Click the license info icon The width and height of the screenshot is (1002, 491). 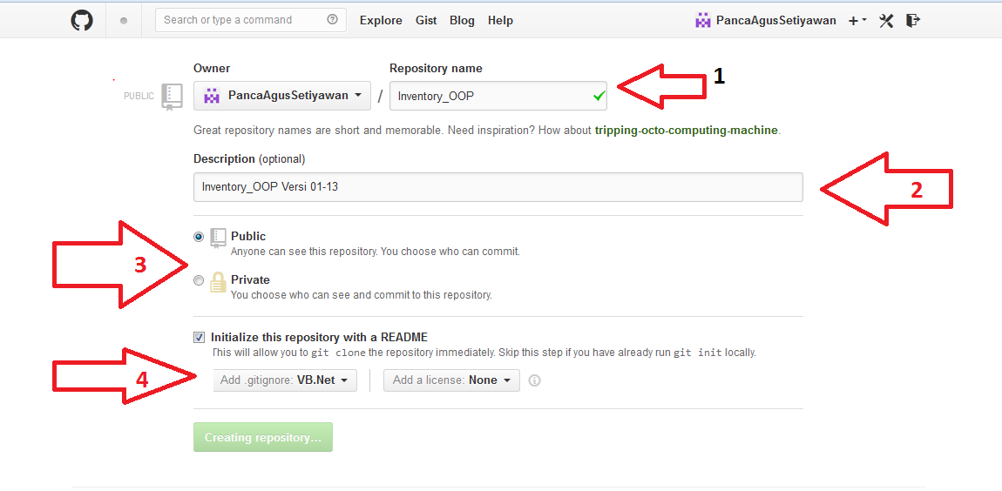click(535, 380)
